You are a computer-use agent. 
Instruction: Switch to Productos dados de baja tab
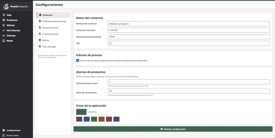(x=53, y=21)
